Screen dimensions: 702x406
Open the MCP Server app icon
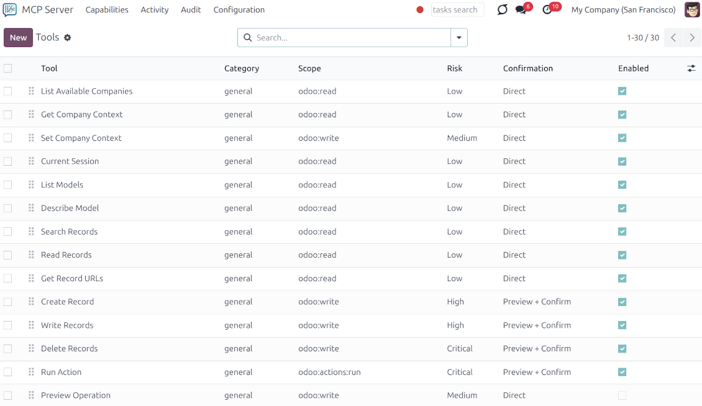8,9
